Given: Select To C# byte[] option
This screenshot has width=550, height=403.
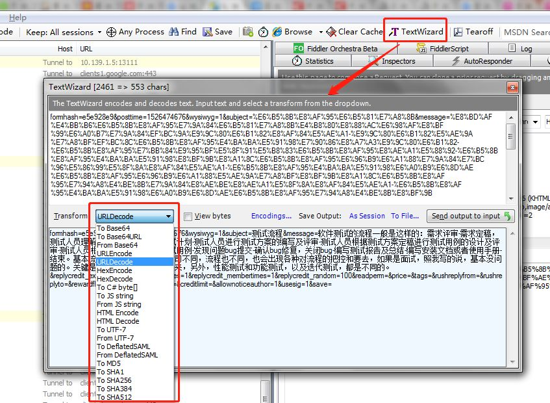Looking at the screenshot, I should [134, 287].
